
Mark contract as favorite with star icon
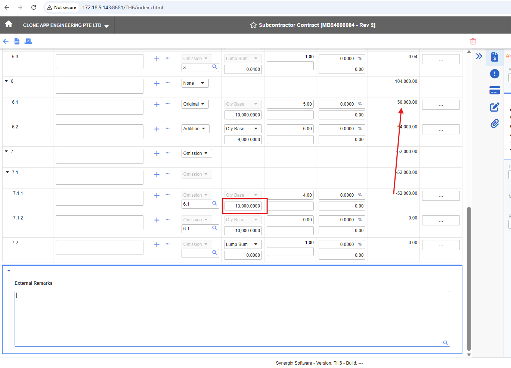tap(253, 25)
